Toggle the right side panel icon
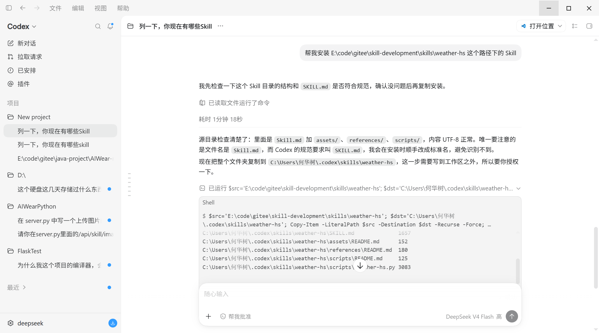The height and width of the screenshot is (333, 599). 589,26
